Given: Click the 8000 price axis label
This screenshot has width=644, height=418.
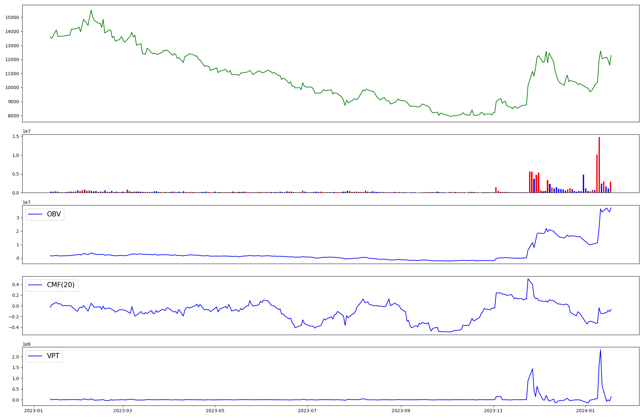Looking at the screenshot, I should point(13,116).
